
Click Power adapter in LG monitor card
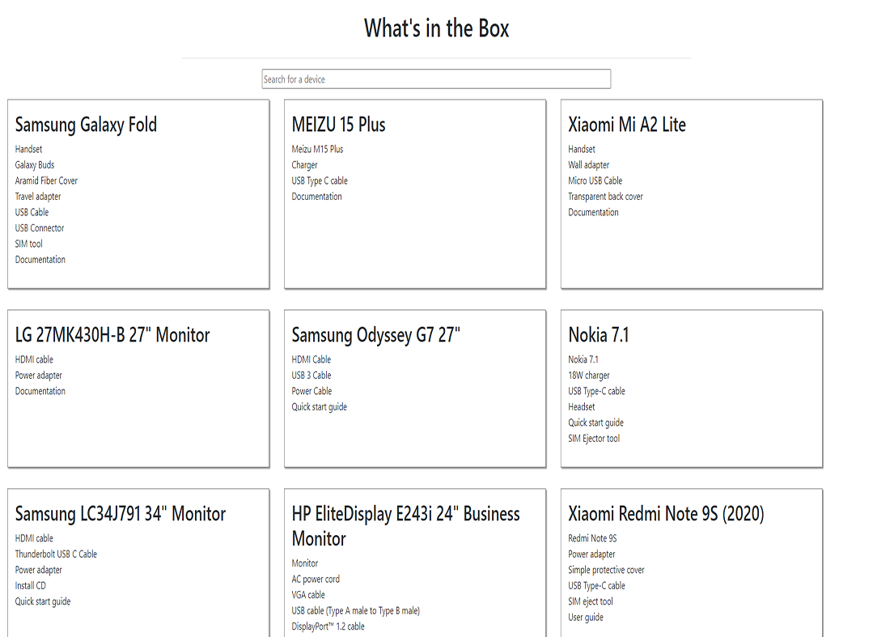click(x=38, y=376)
